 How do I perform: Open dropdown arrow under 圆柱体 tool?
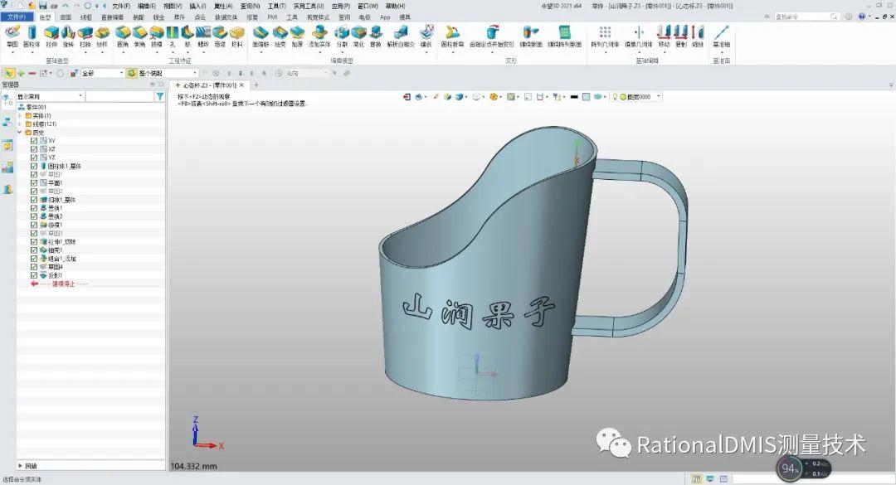coord(32,52)
